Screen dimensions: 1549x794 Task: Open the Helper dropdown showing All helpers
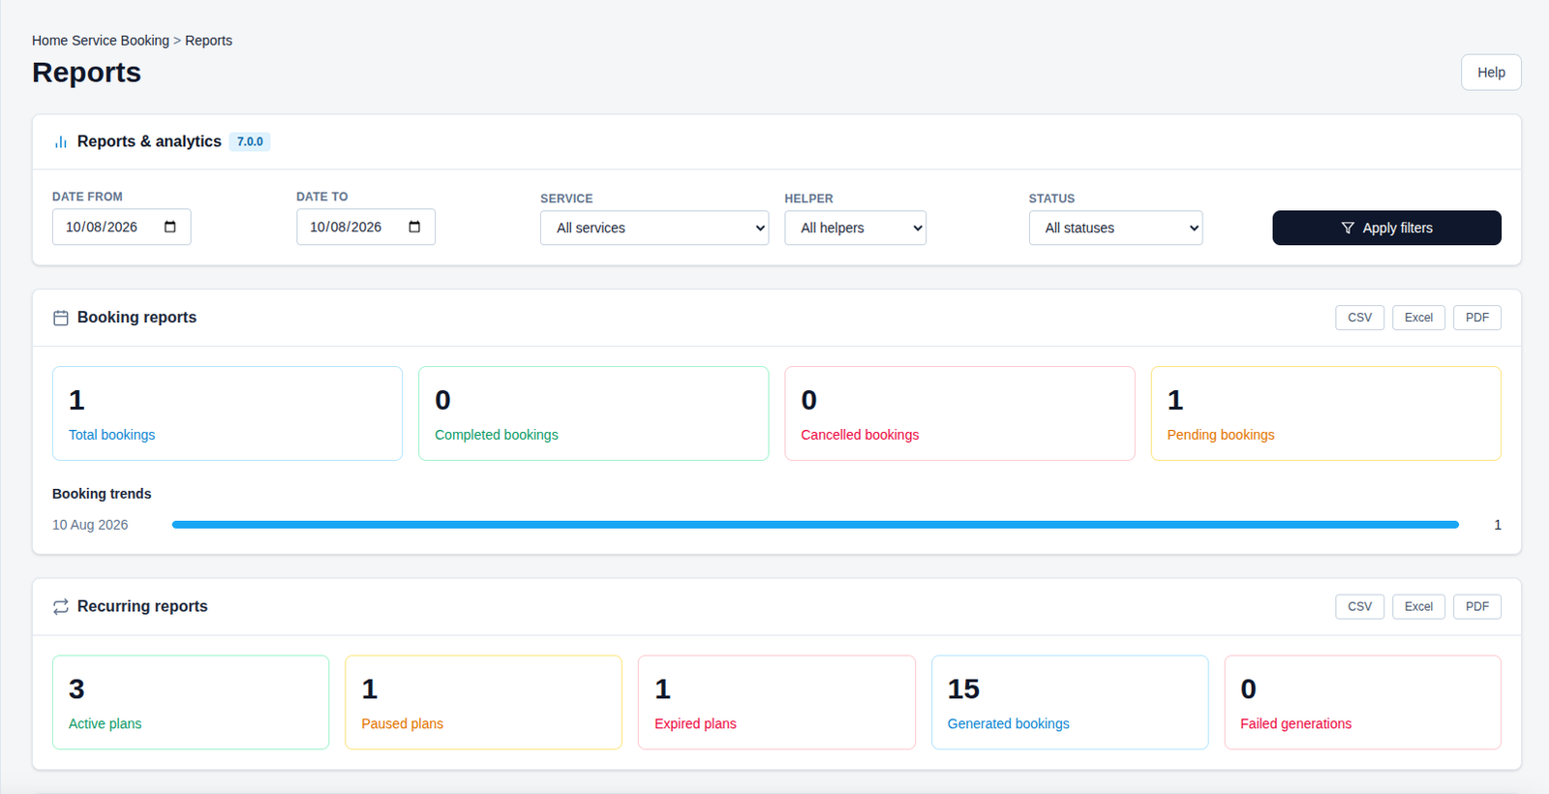[x=855, y=228]
